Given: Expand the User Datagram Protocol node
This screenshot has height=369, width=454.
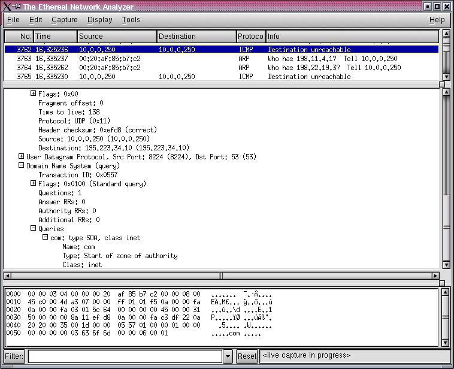Looking at the screenshot, I should click(x=22, y=157).
